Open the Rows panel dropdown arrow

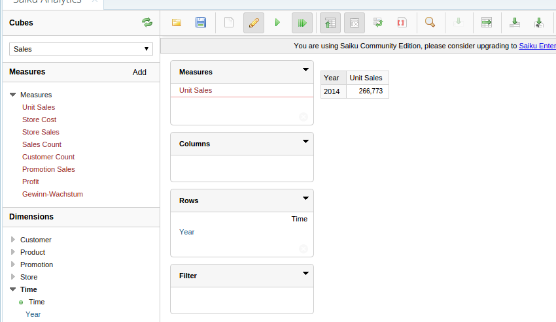pos(305,198)
